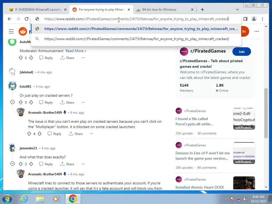Open the Chrome profile avatar button
Viewport: 272px width, 204px height.
pyautogui.click(x=254, y=19)
